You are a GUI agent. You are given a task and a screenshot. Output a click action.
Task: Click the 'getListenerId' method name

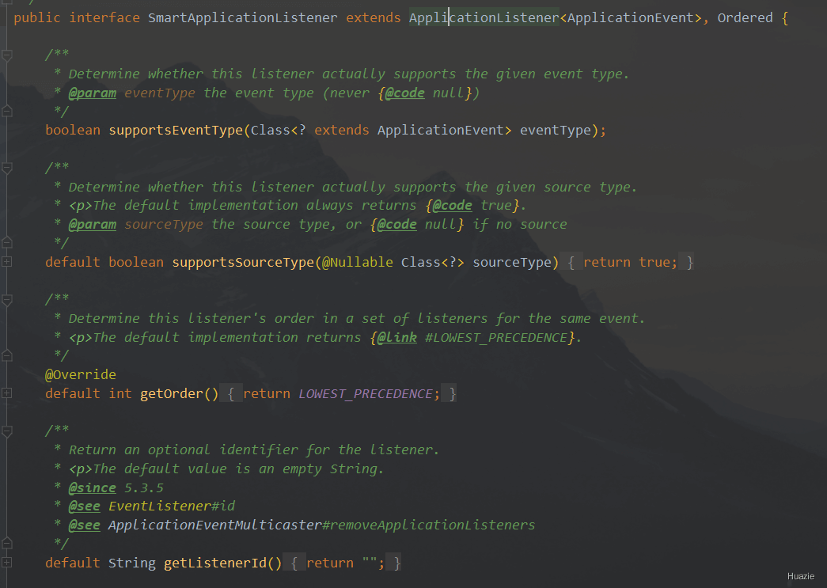coord(215,563)
